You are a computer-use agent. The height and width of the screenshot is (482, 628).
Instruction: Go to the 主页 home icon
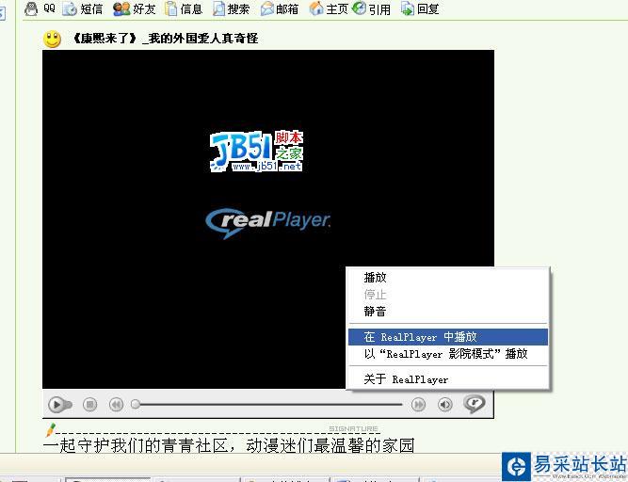pos(316,8)
